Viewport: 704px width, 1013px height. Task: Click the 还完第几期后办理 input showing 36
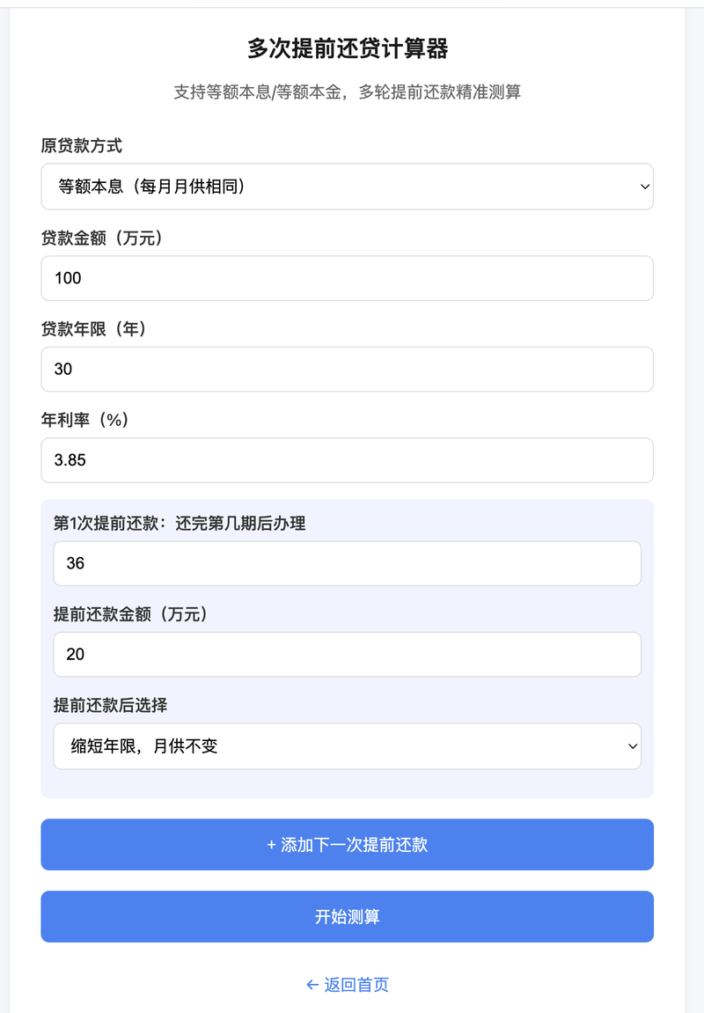(x=347, y=563)
